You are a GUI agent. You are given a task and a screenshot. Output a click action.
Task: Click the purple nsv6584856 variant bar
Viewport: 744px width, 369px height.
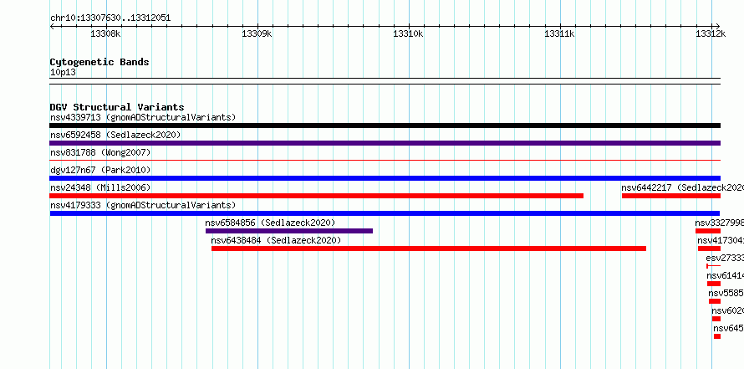coord(289,231)
